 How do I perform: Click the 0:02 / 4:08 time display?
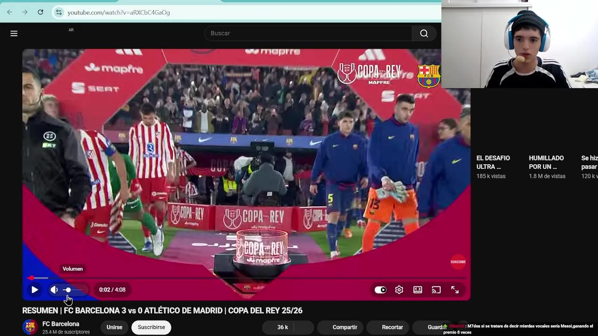tap(112, 290)
